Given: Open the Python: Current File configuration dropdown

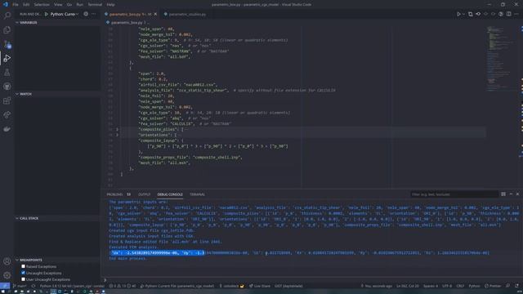Looking at the screenshot, I should [65, 14].
